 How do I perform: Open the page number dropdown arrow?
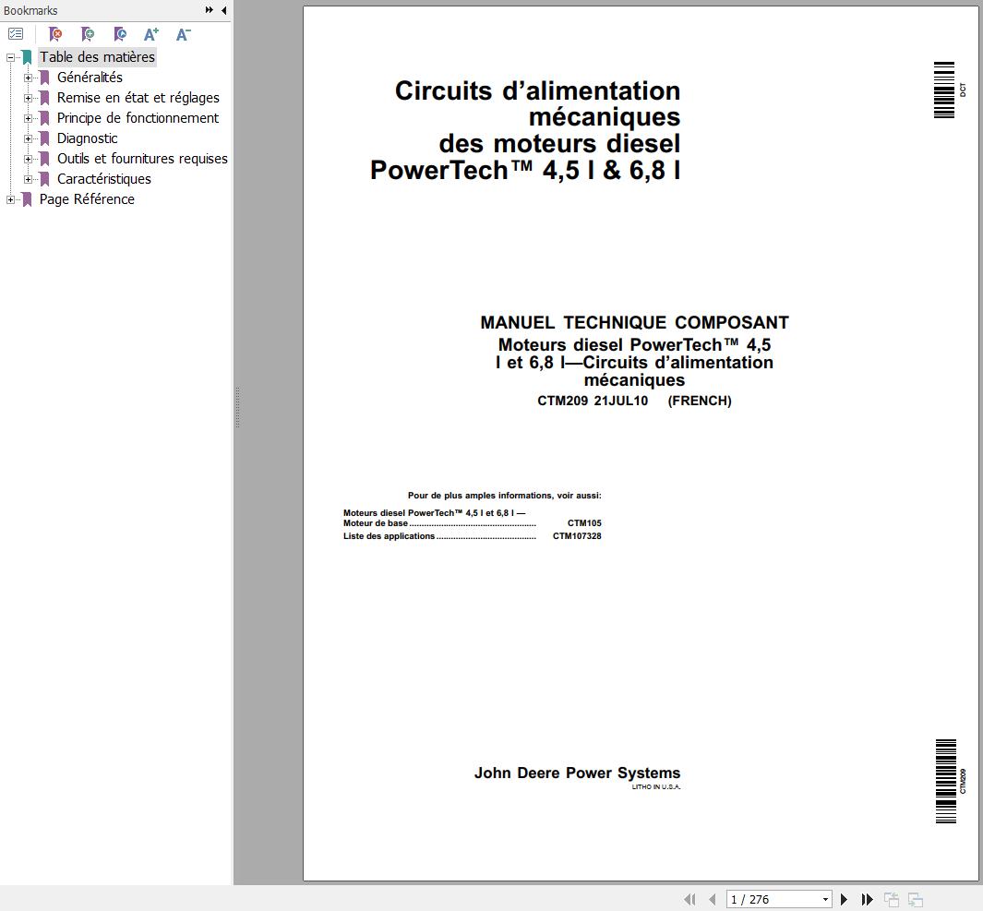coord(825,899)
